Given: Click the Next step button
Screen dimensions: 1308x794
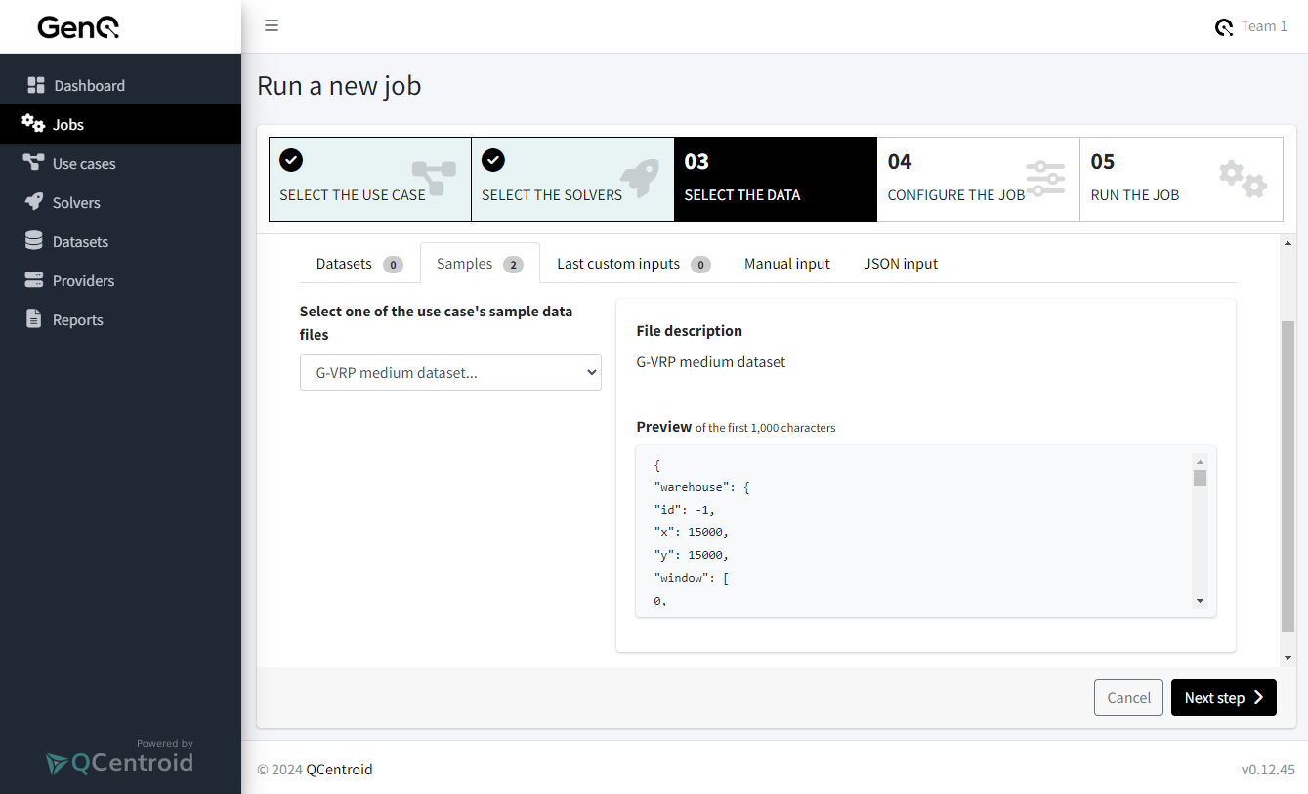Looking at the screenshot, I should click(x=1224, y=697).
